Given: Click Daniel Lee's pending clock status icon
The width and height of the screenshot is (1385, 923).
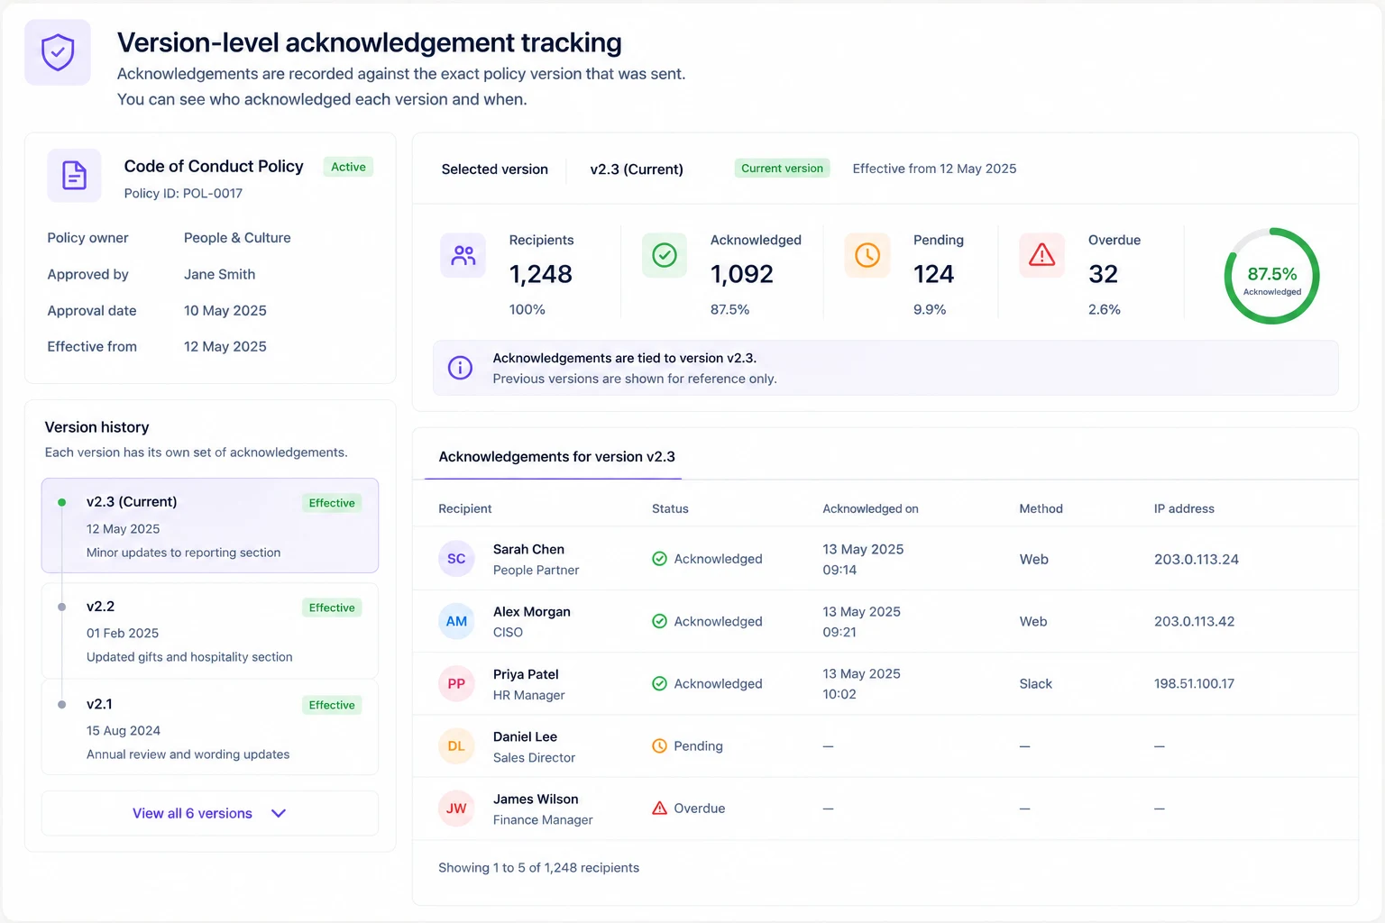Looking at the screenshot, I should click(659, 746).
